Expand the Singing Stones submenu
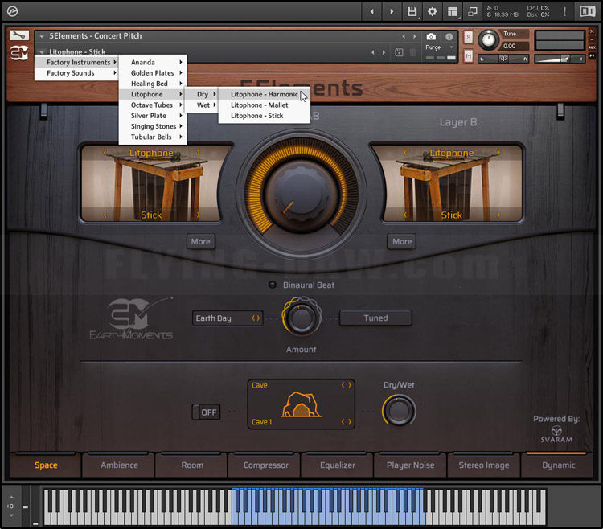The width and height of the screenshot is (603, 529). pos(153,126)
